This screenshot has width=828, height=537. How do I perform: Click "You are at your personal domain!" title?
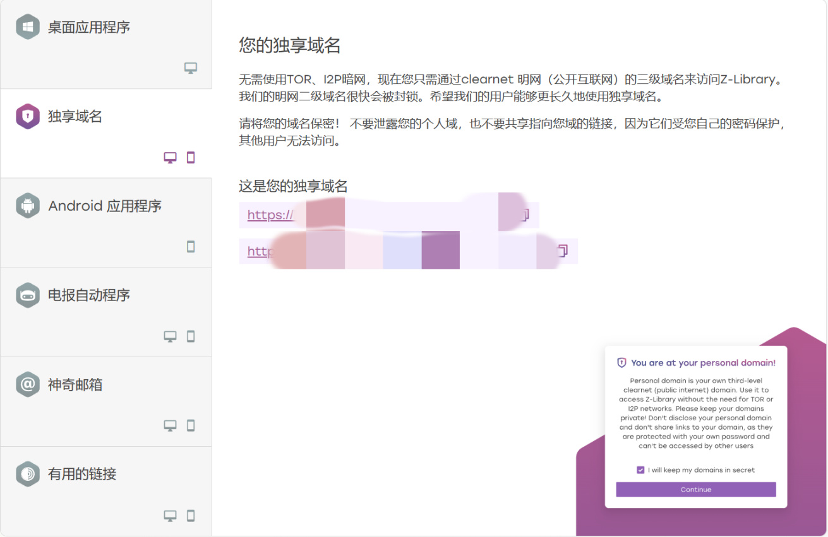coord(703,363)
